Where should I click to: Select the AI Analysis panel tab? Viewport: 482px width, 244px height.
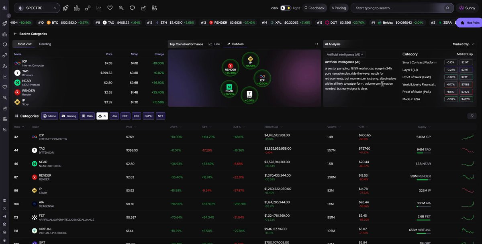click(333, 44)
